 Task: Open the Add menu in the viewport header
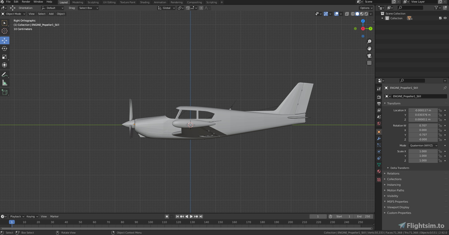click(51, 14)
